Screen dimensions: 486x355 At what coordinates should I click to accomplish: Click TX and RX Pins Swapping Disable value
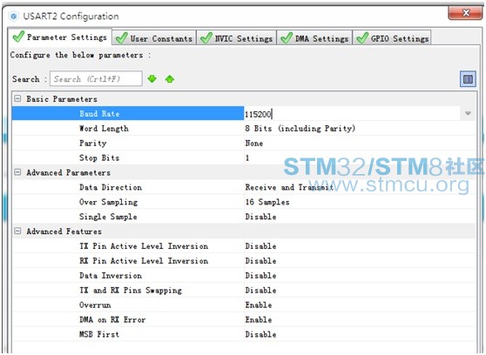pyautogui.click(x=260, y=291)
